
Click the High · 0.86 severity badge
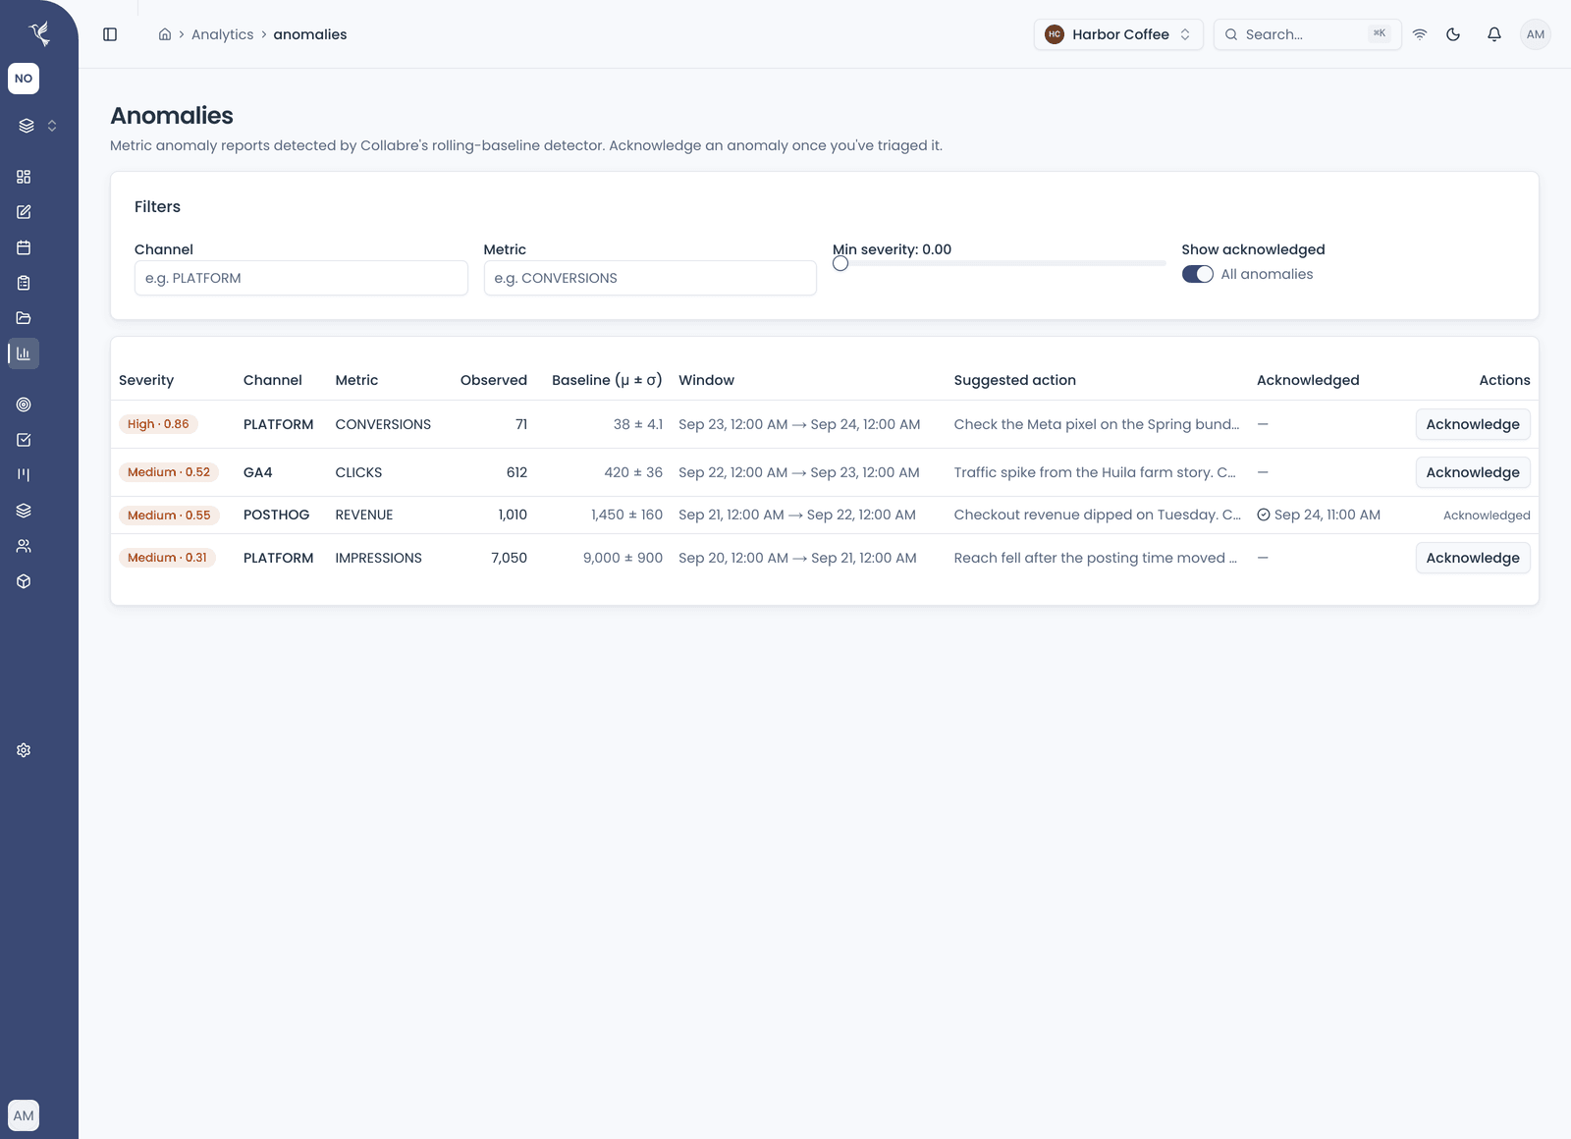coord(158,424)
